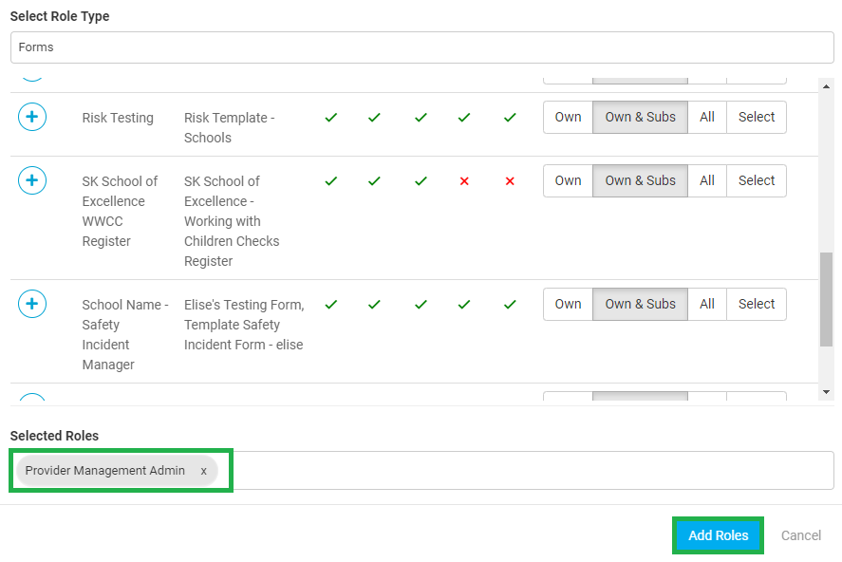Click the scrollbar down arrow
The height and width of the screenshot is (562, 842).
[x=826, y=392]
